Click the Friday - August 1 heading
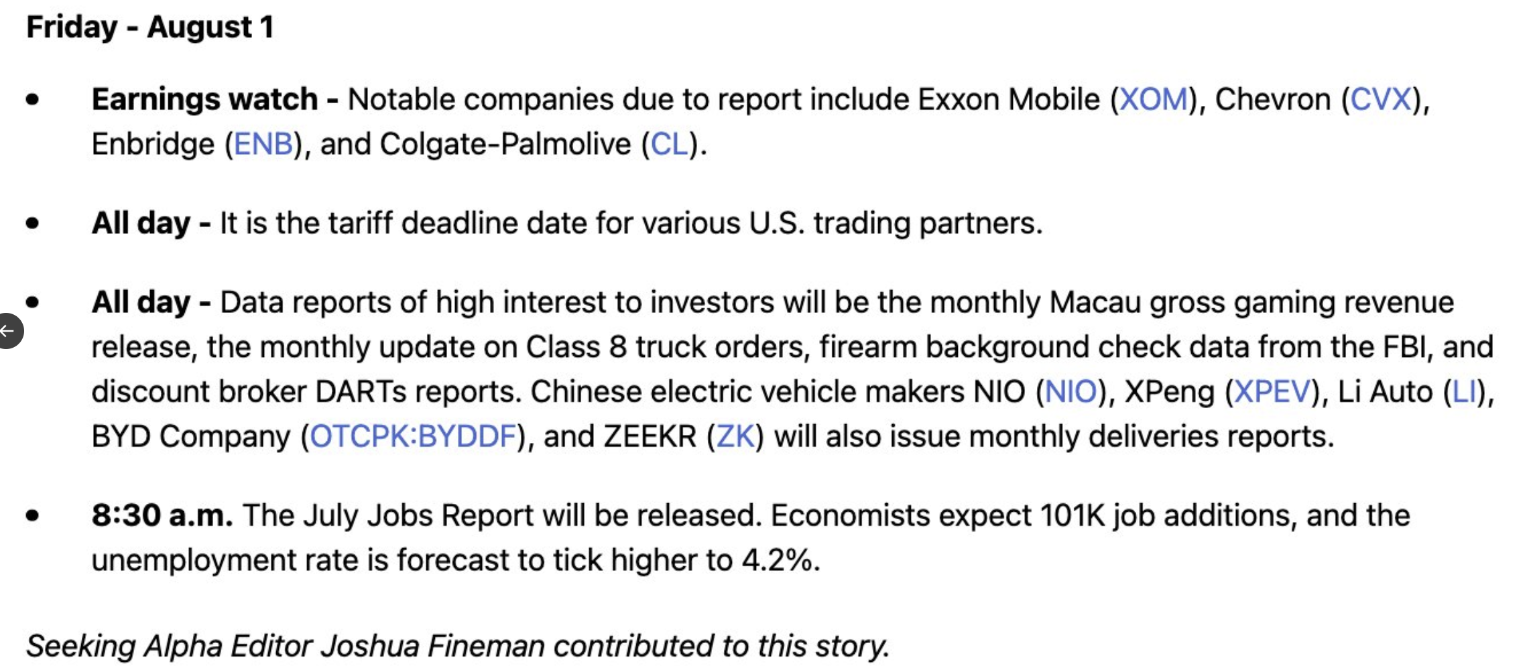This screenshot has height=672, width=1533. pos(150,27)
